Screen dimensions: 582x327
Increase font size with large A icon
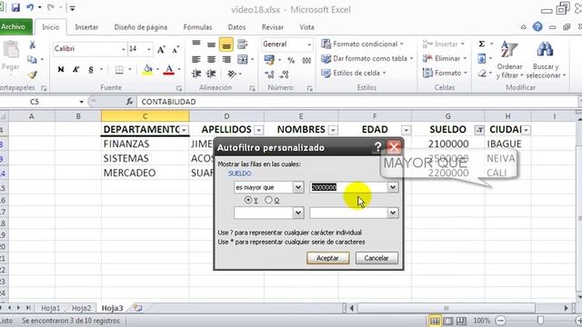(161, 49)
